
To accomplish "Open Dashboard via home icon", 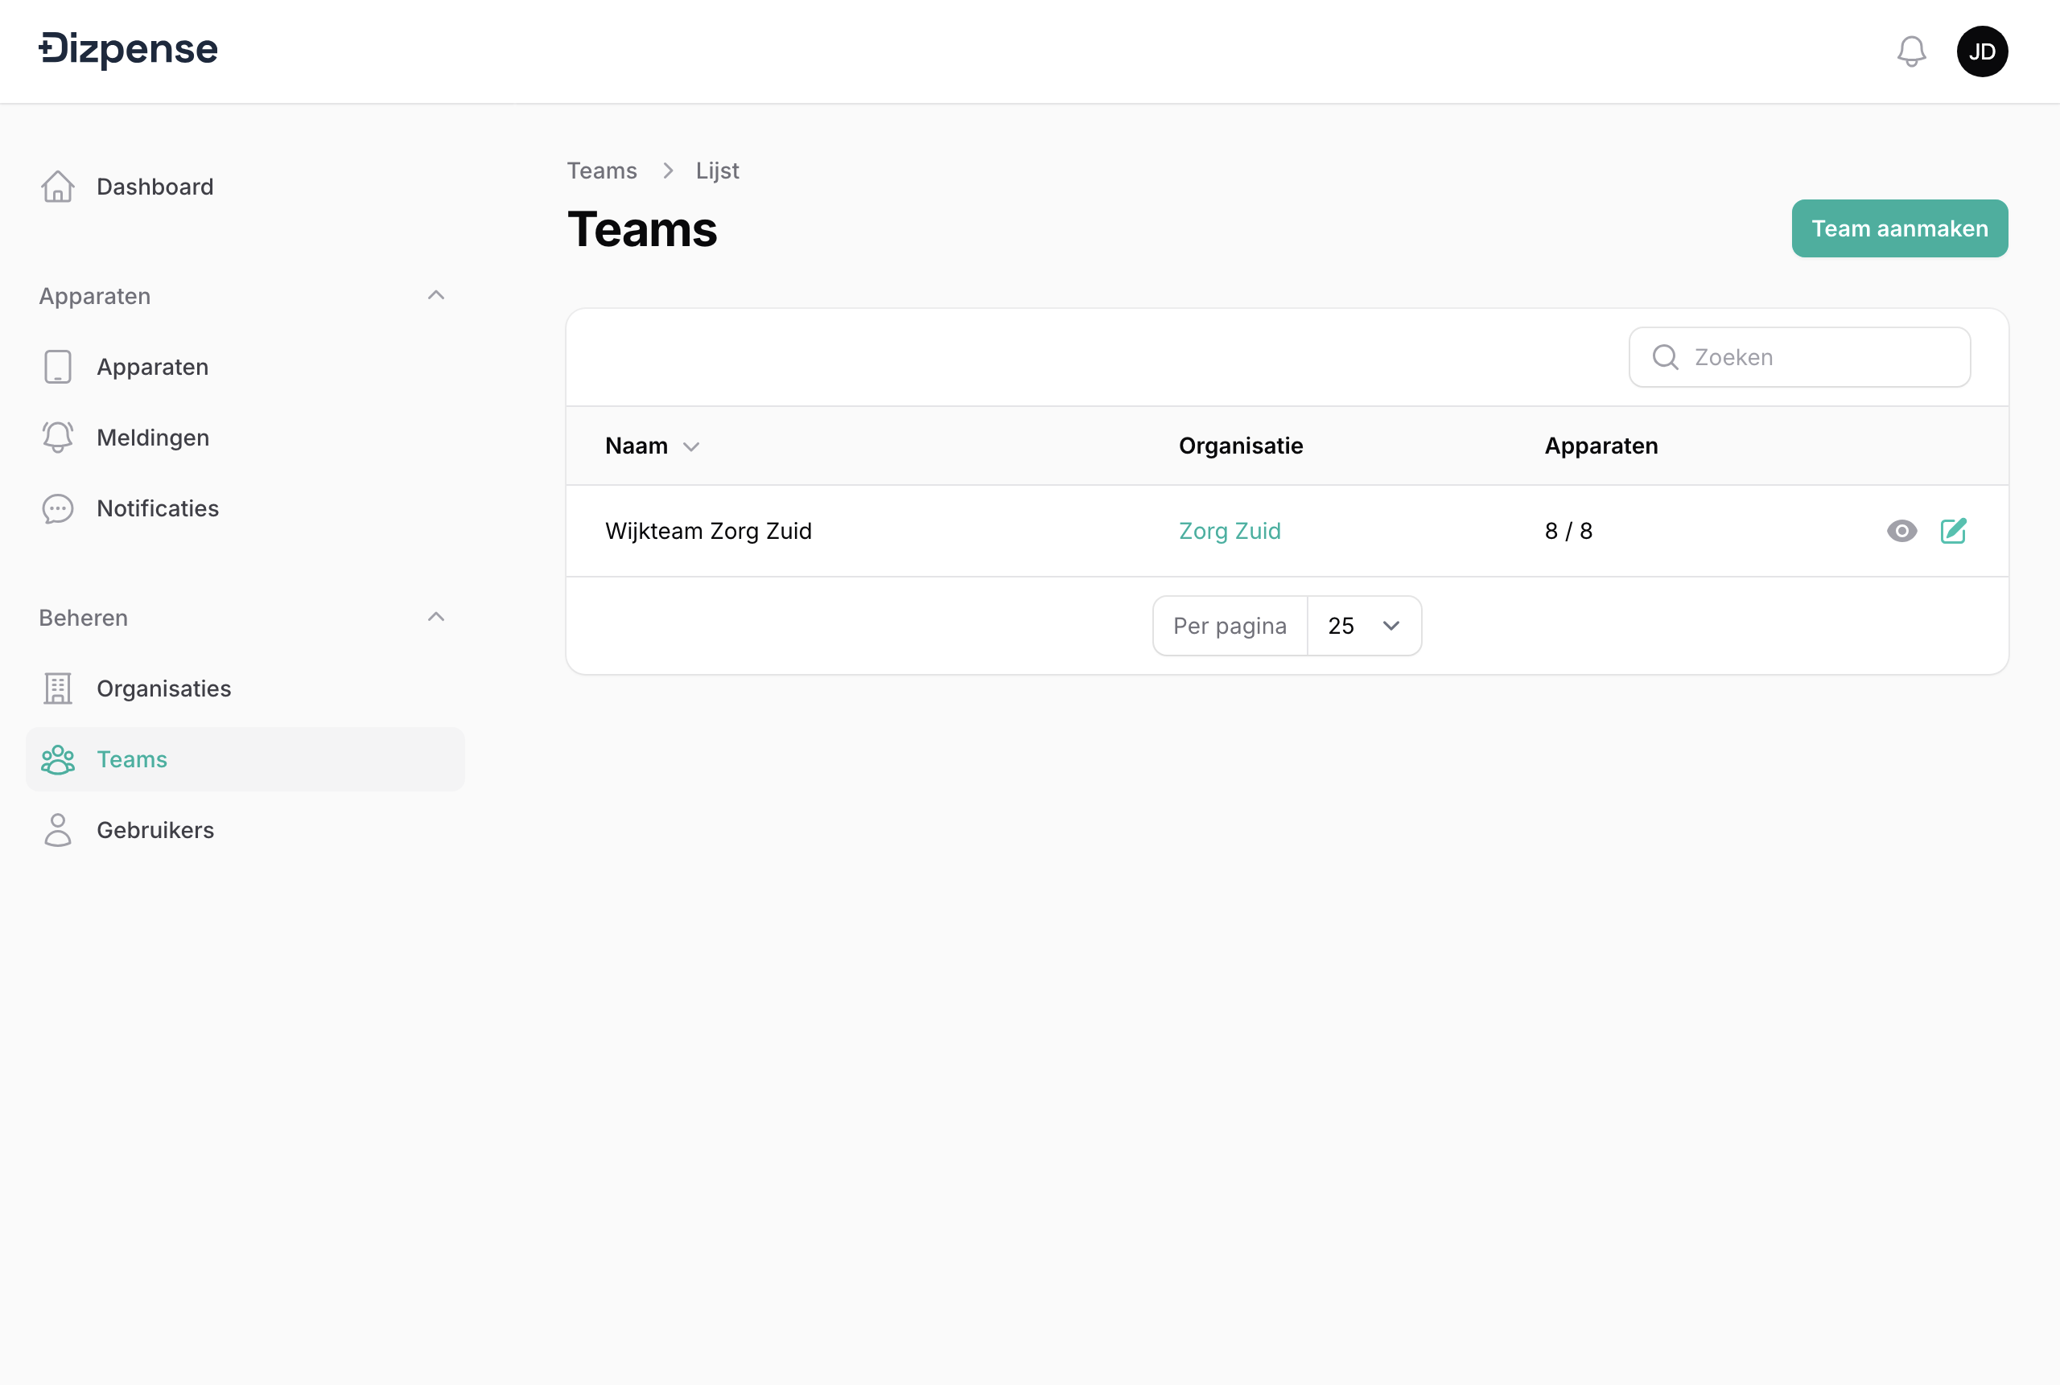I will [x=58, y=187].
